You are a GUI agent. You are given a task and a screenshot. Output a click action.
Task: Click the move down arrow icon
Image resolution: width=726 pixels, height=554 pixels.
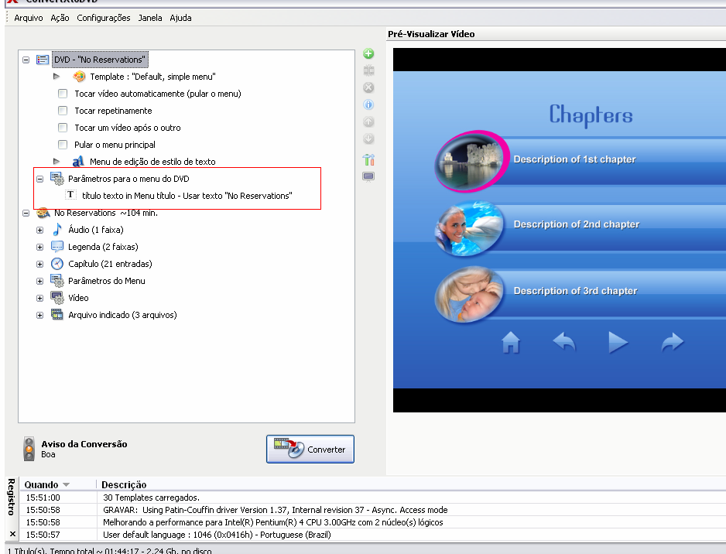pos(368,138)
